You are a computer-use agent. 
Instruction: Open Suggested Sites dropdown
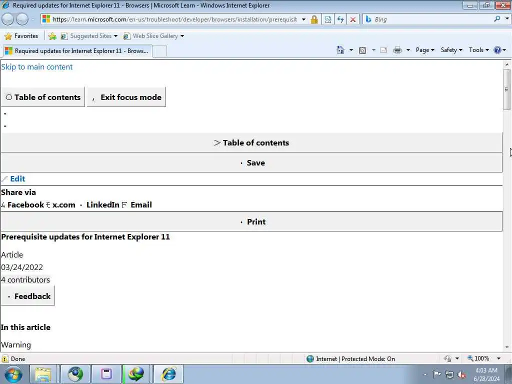(x=89, y=36)
